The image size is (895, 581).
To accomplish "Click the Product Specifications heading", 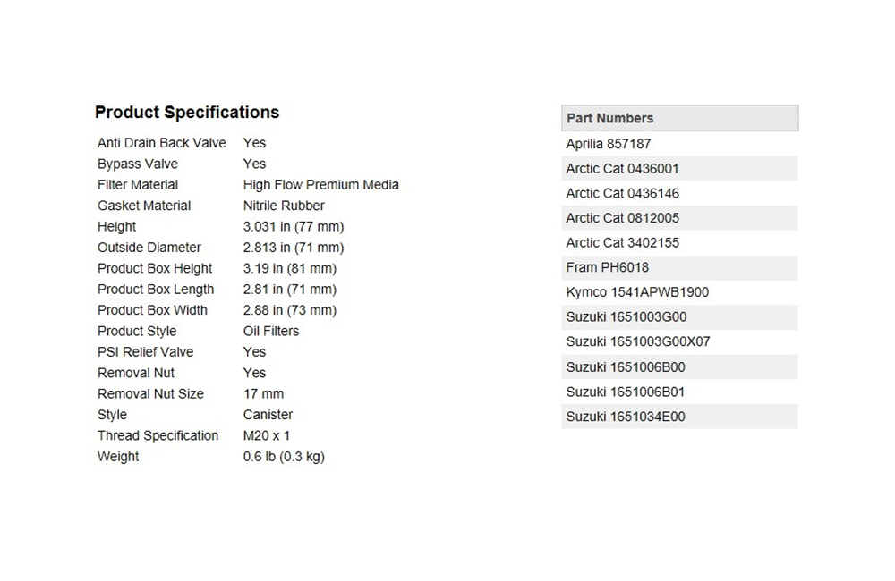I will [x=187, y=113].
